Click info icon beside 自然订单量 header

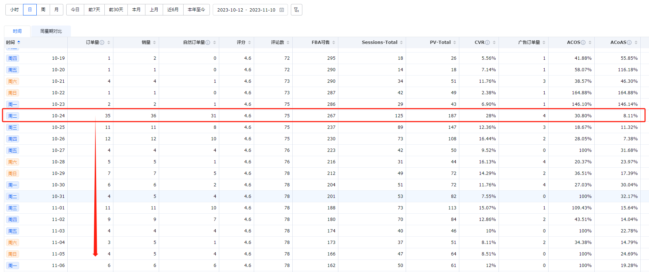pos(208,42)
